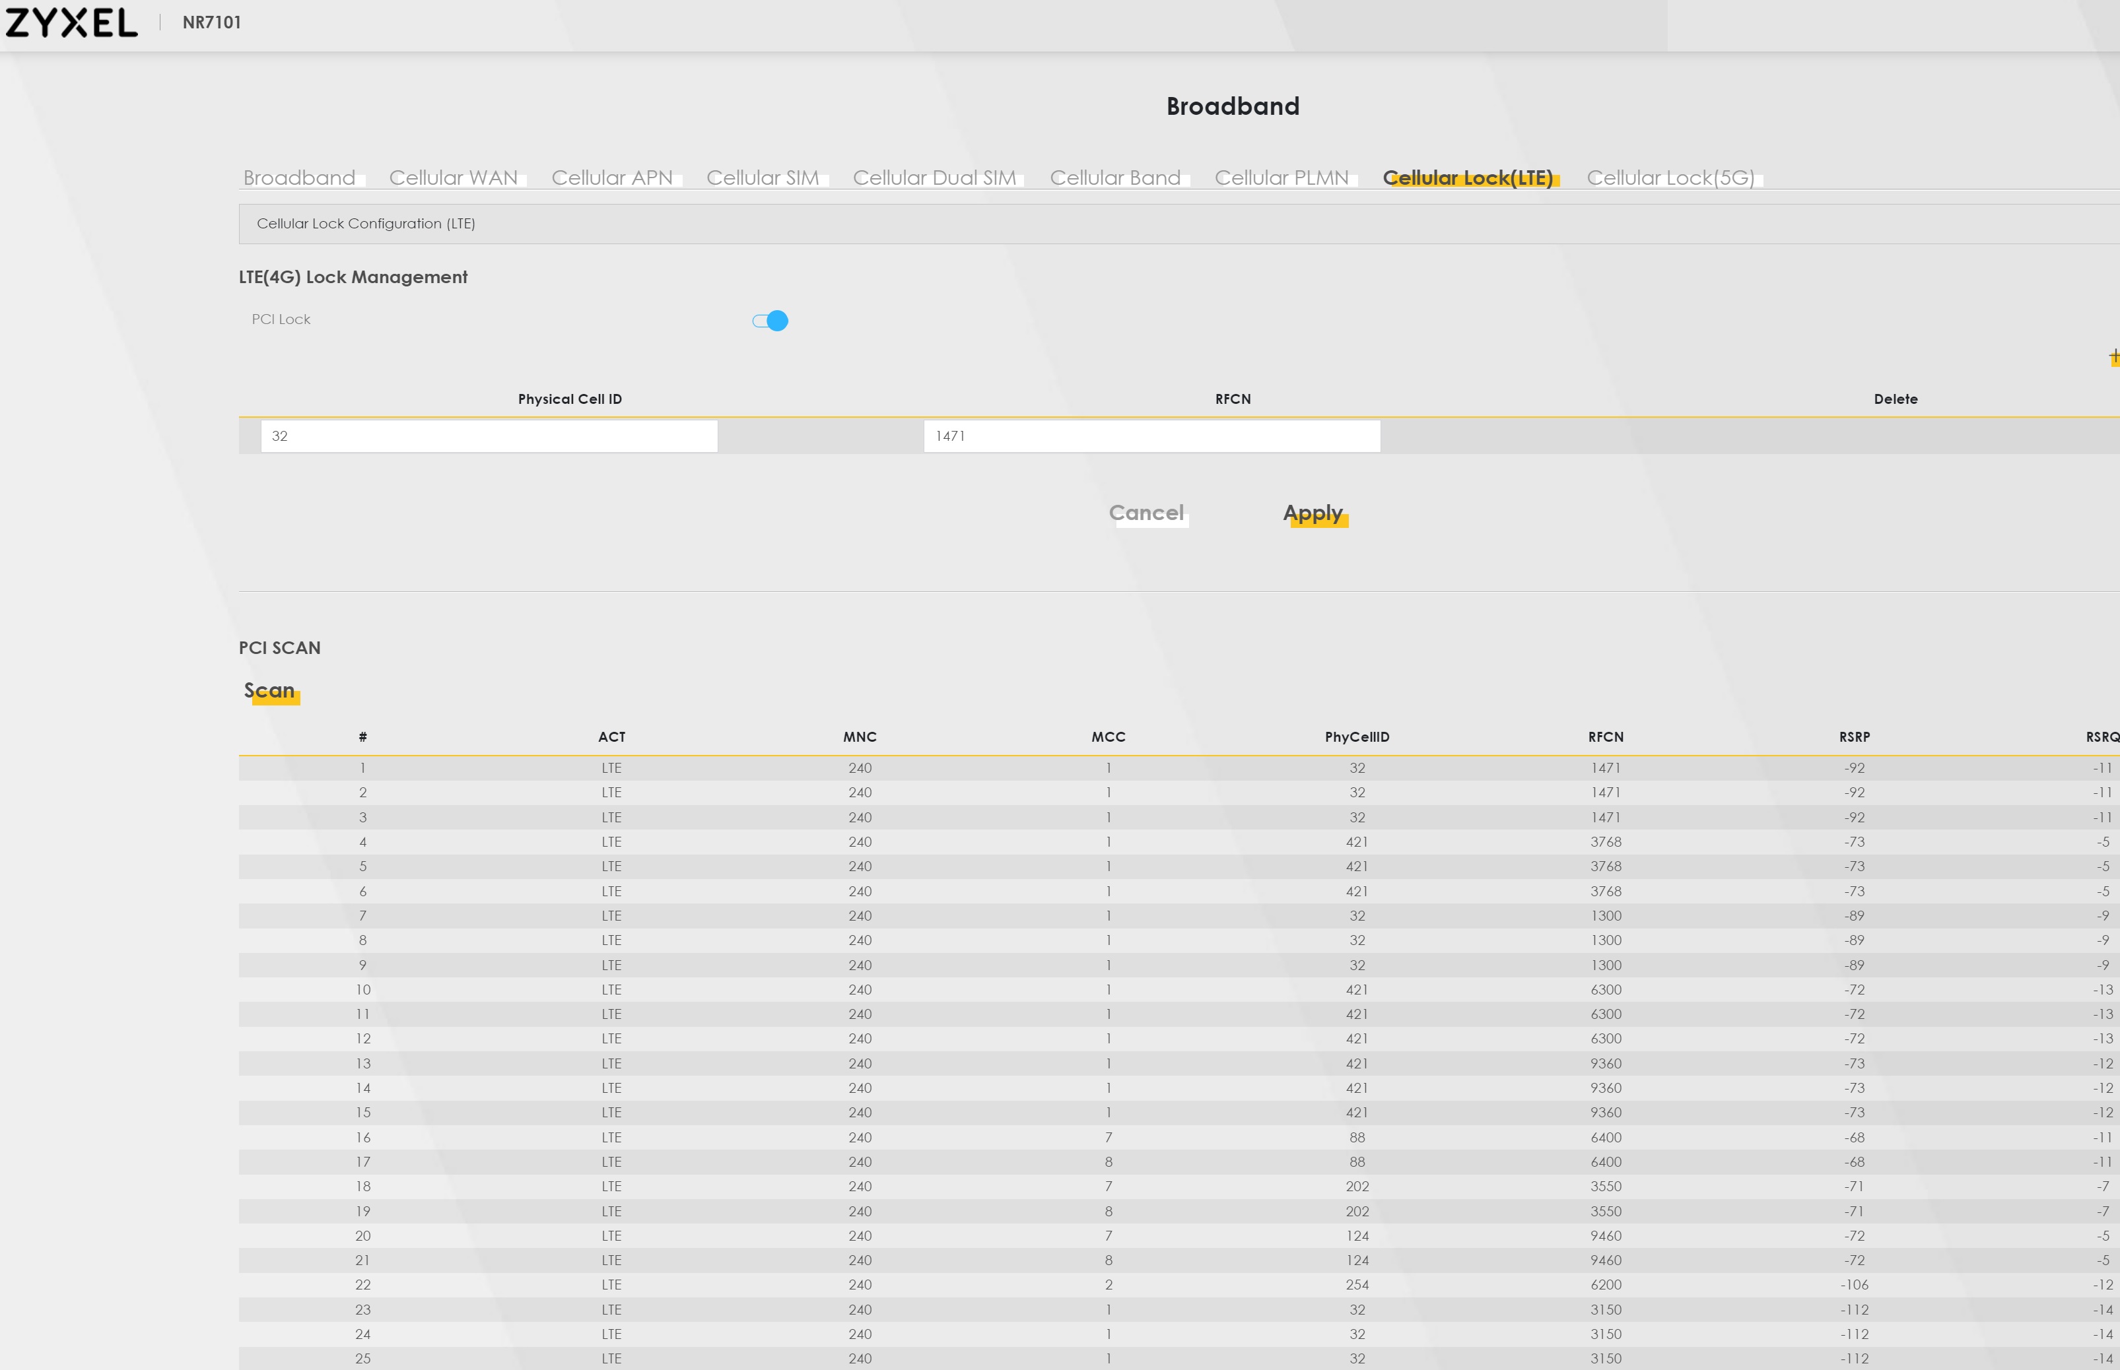Click the Zyxel logo

(x=71, y=22)
